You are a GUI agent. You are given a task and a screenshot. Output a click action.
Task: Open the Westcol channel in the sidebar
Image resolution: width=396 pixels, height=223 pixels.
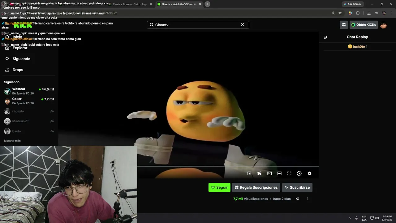tap(29, 91)
